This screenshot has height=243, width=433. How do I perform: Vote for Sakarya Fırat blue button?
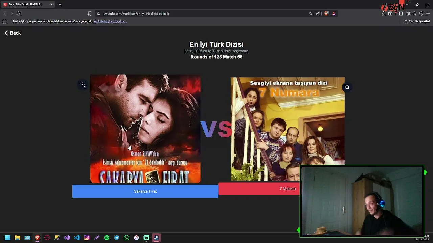145,191
